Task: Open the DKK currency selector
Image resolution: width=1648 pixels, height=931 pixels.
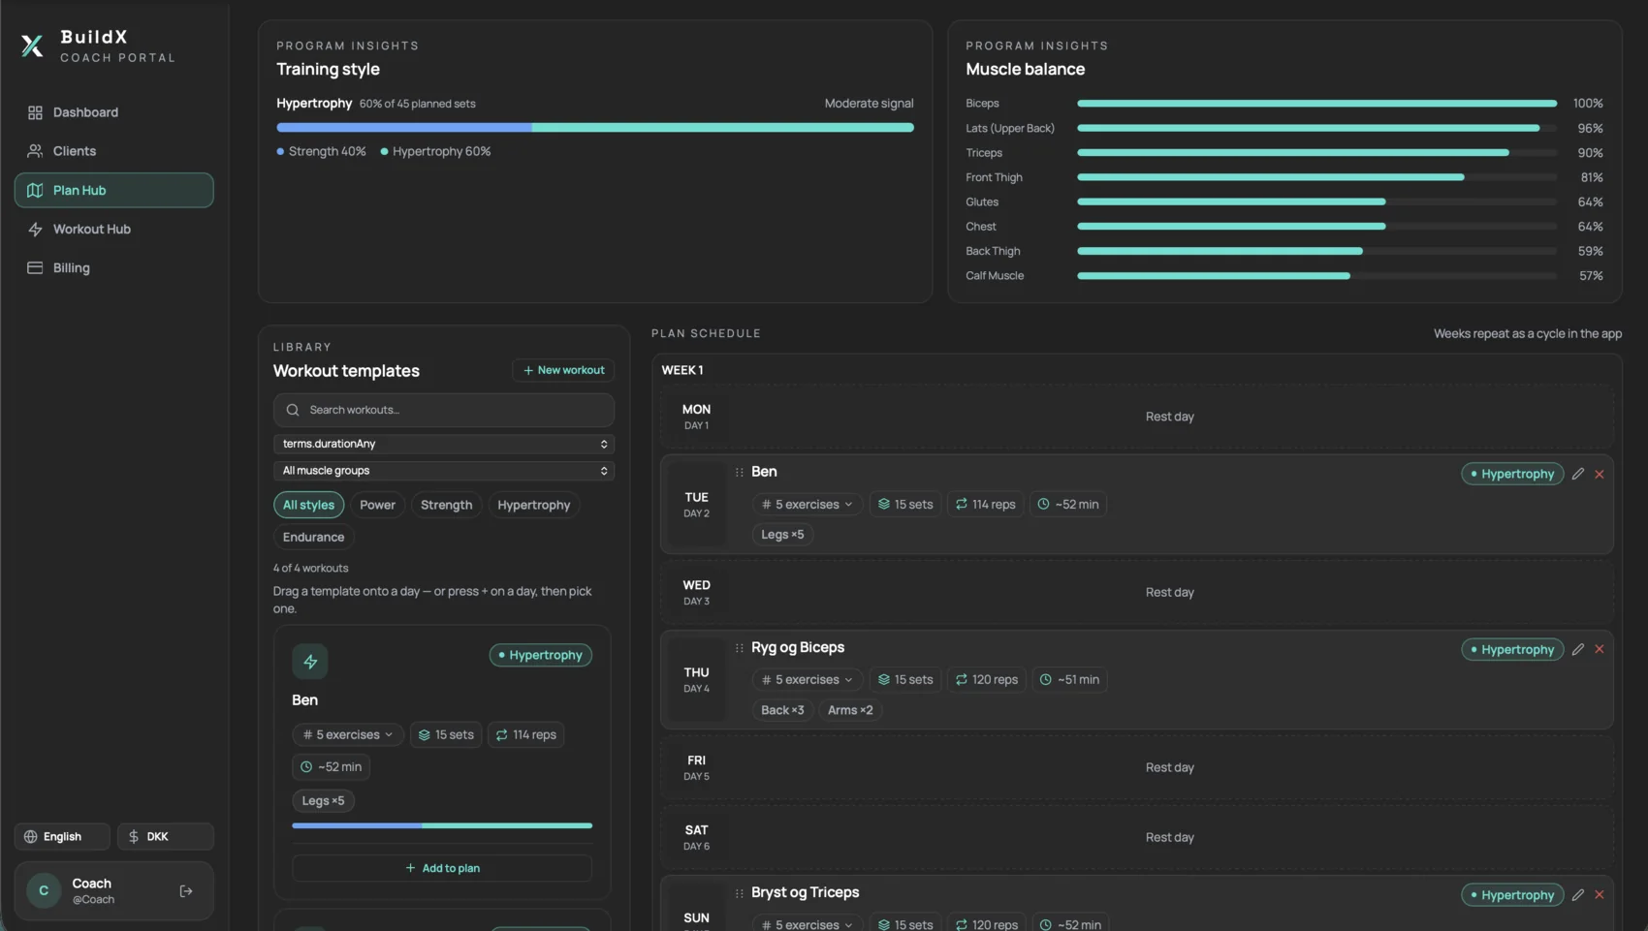Action: tap(165, 836)
